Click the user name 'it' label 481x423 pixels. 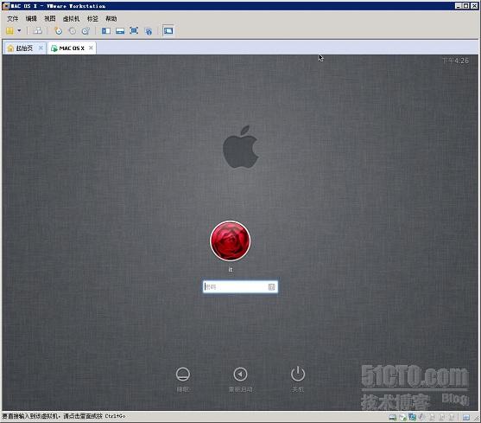231,269
